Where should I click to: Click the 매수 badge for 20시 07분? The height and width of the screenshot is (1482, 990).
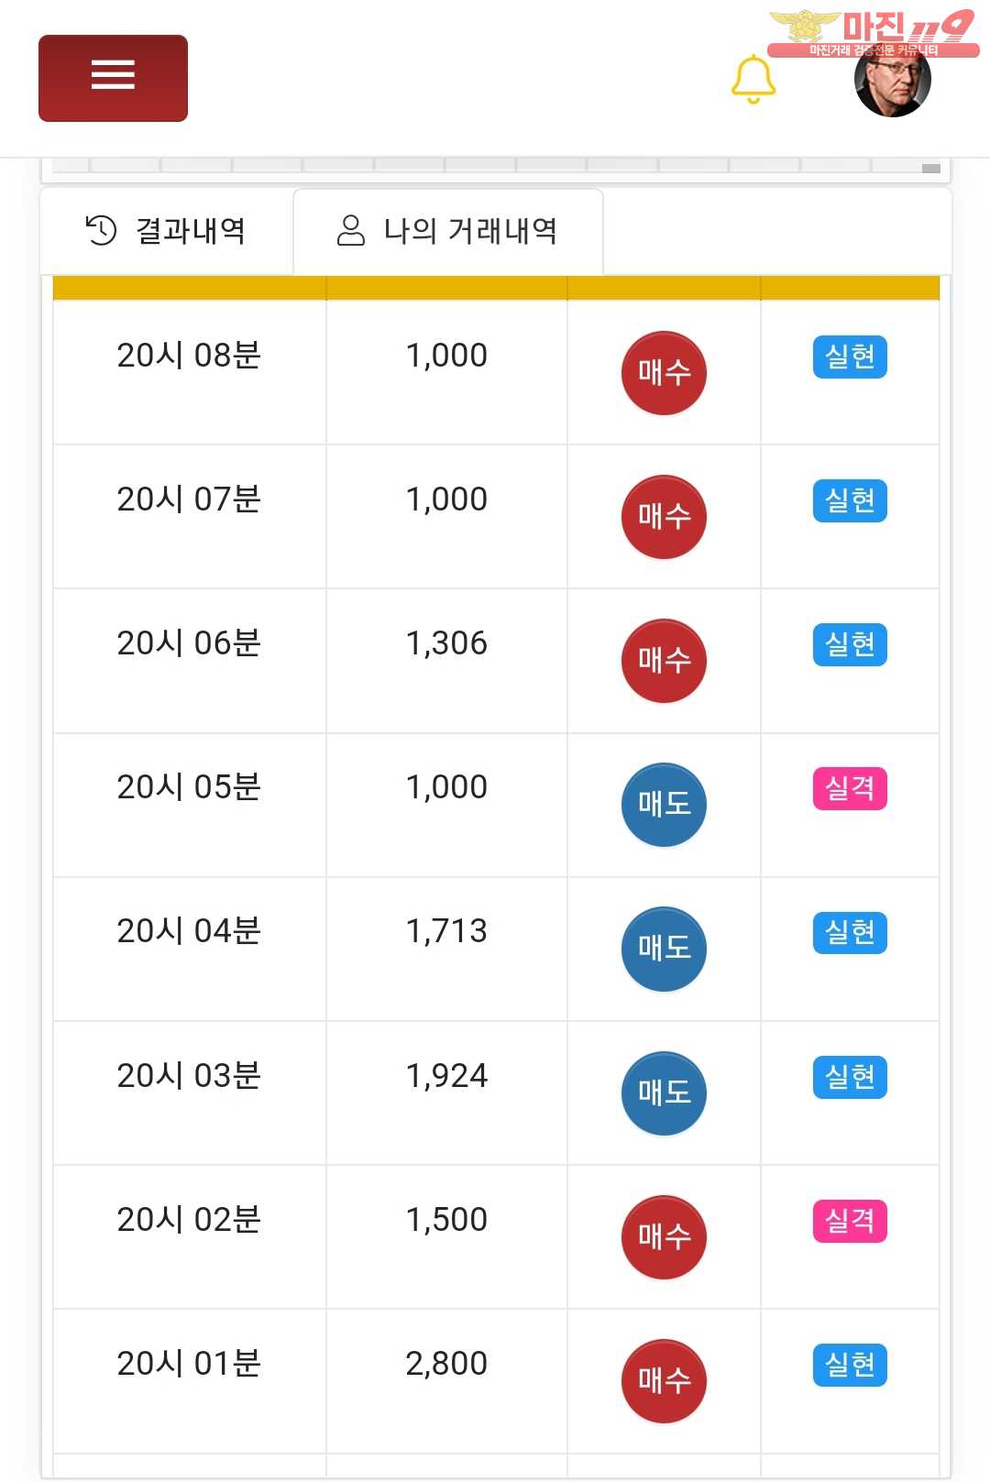click(x=664, y=516)
